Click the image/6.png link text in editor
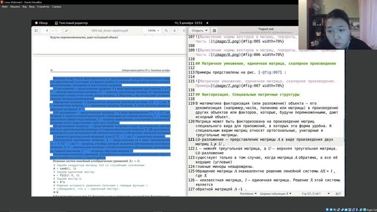 [x=227, y=55]
